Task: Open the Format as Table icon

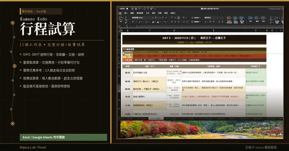Action: pos(235,18)
